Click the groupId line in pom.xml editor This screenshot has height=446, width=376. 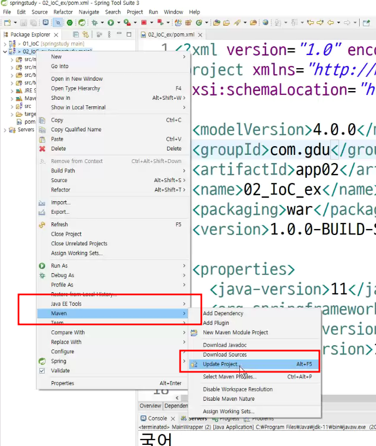point(284,149)
